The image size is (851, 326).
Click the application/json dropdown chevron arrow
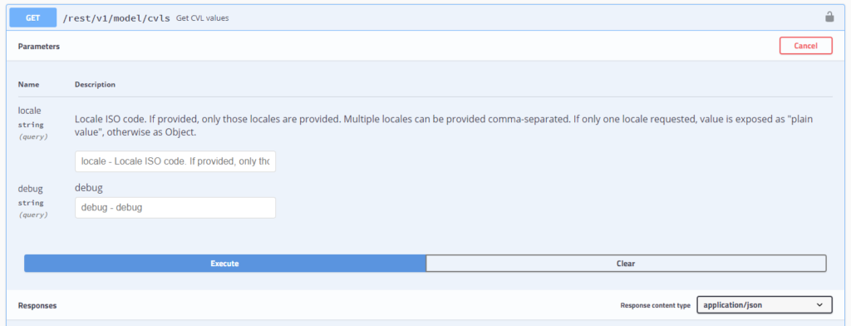click(819, 305)
